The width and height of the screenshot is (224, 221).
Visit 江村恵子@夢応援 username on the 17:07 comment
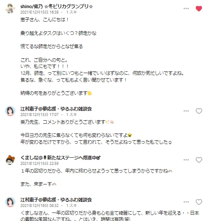point(56,109)
